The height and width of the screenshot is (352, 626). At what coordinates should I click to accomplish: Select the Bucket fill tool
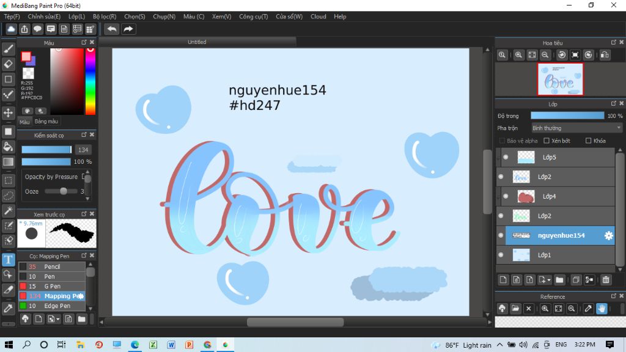pyautogui.click(x=9, y=147)
